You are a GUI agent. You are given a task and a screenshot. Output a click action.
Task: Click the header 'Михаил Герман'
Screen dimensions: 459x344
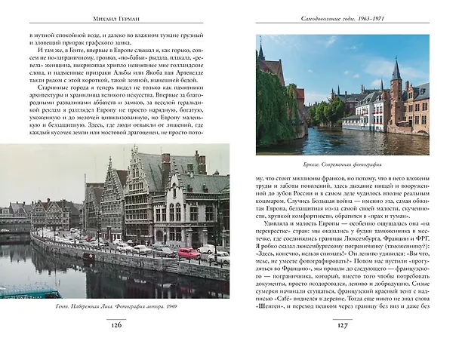[116, 19]
